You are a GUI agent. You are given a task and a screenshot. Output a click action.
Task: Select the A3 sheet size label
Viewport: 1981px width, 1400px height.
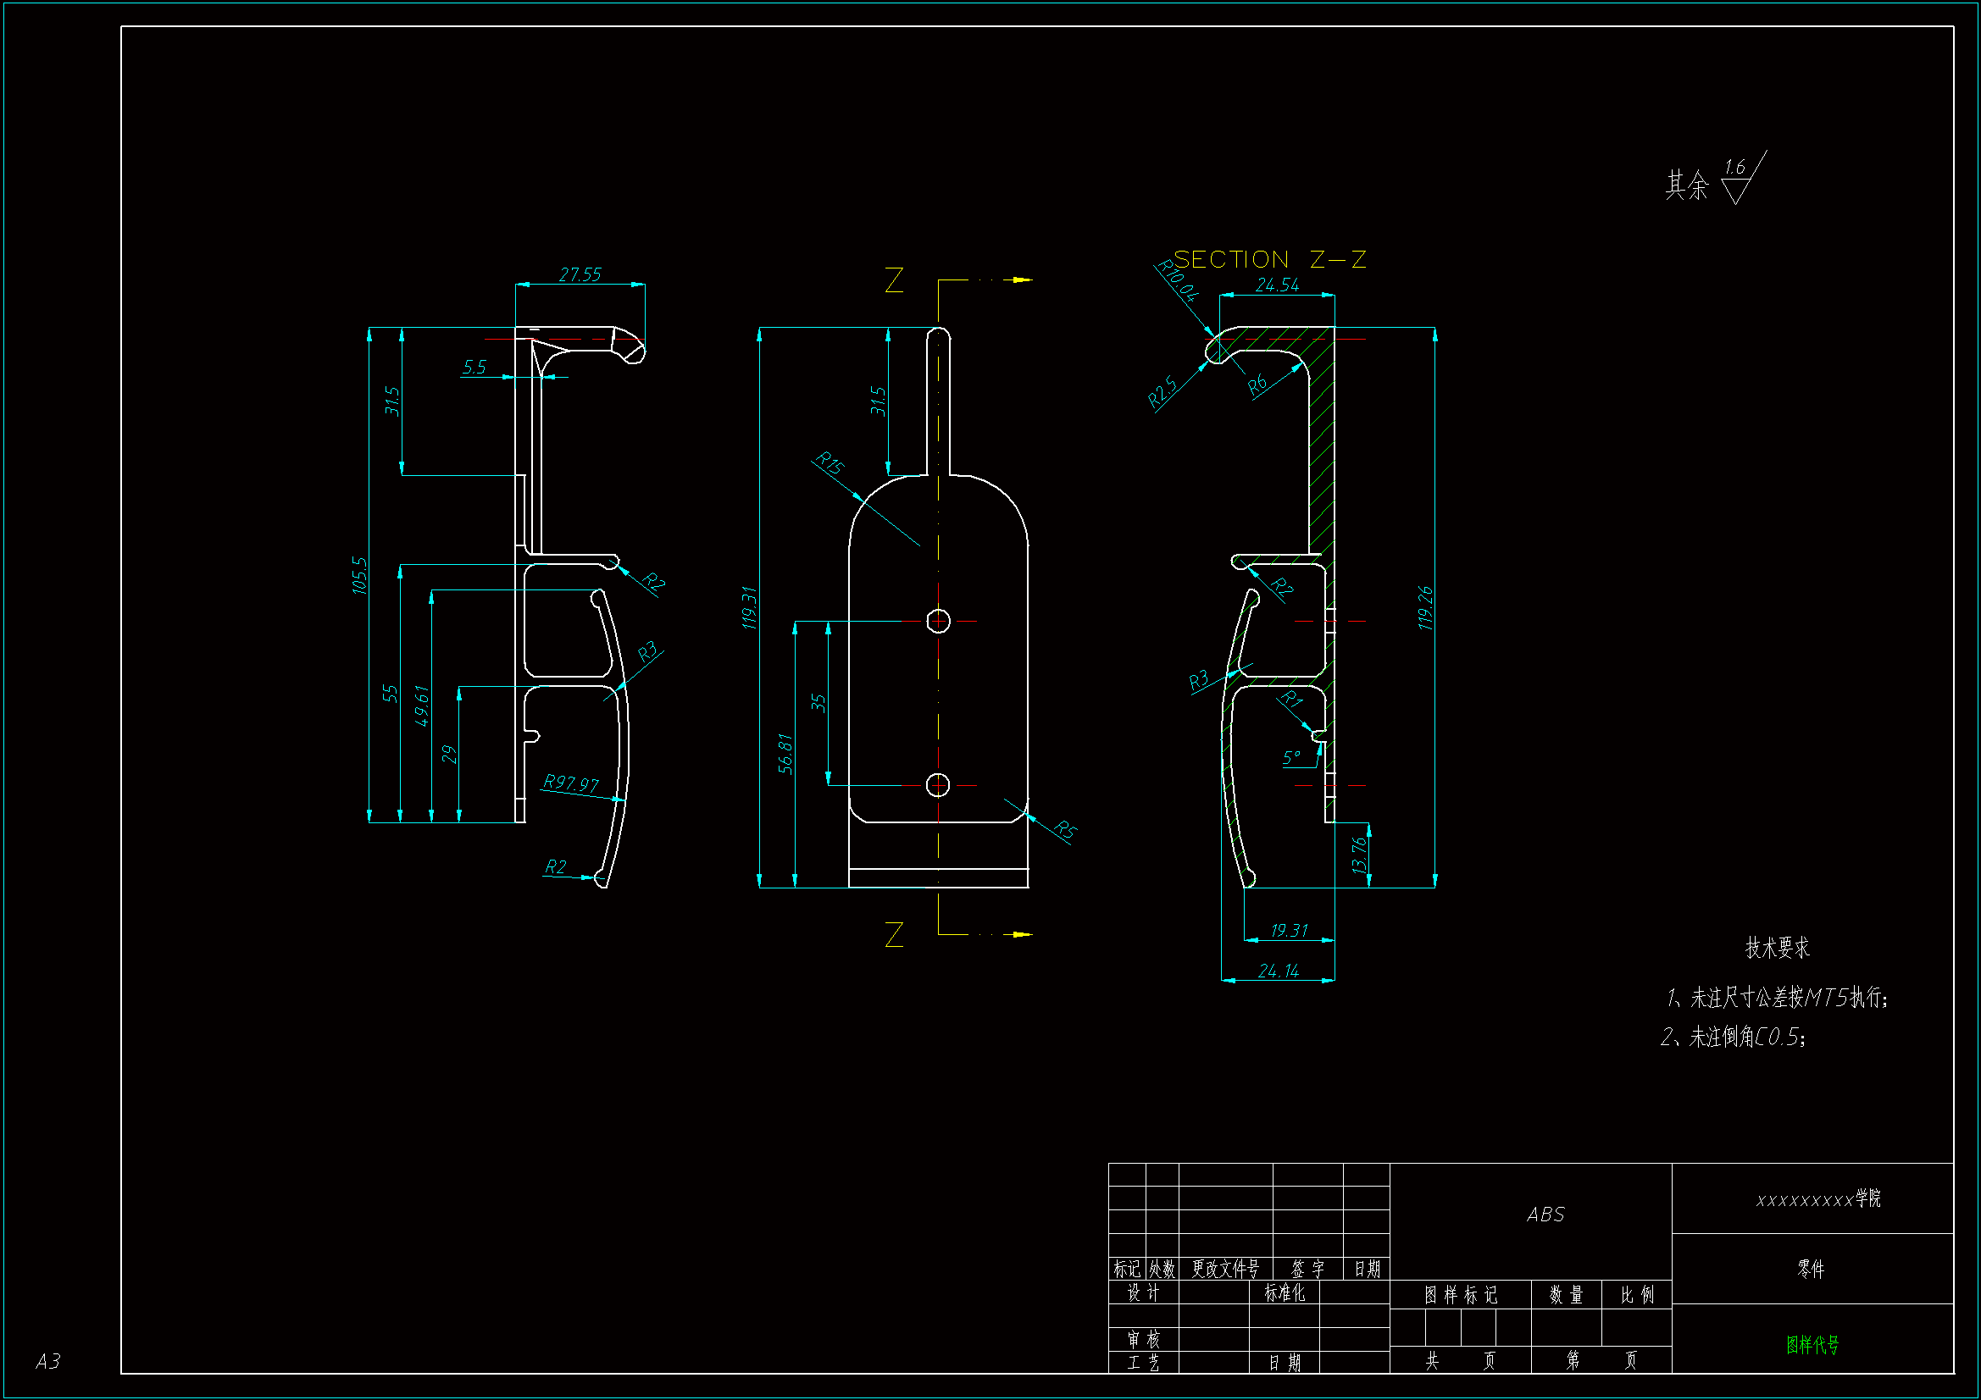coord(48,1361)
